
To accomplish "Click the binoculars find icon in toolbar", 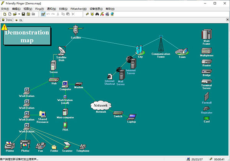I will (x=97, y=14).
